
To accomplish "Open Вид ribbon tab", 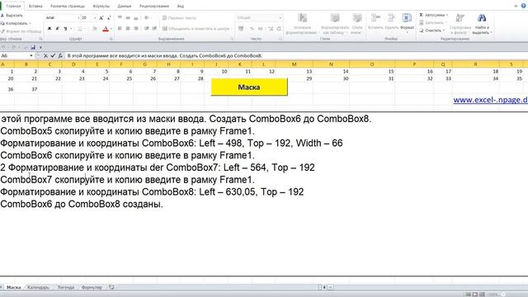I will coord(181,6).
